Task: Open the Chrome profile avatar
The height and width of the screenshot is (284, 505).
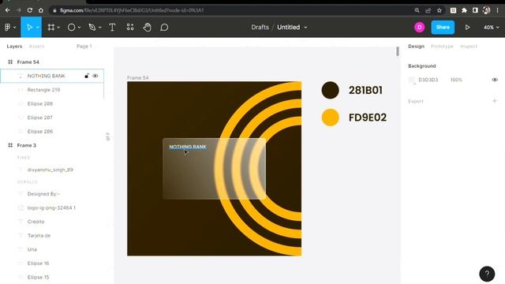Action: [x=486, y=10]
